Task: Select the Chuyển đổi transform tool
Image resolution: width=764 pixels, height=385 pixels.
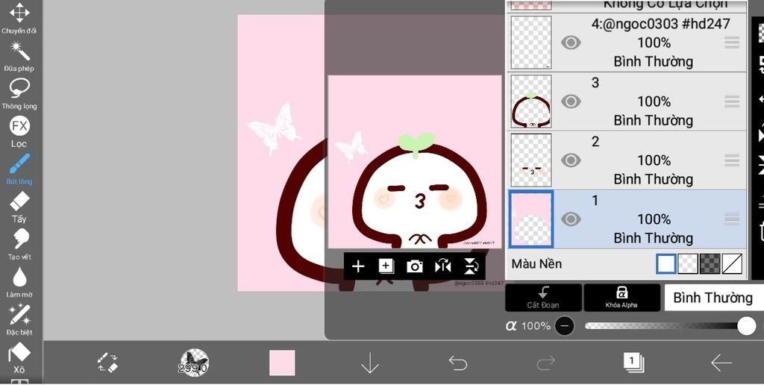Action: [19, 19]
